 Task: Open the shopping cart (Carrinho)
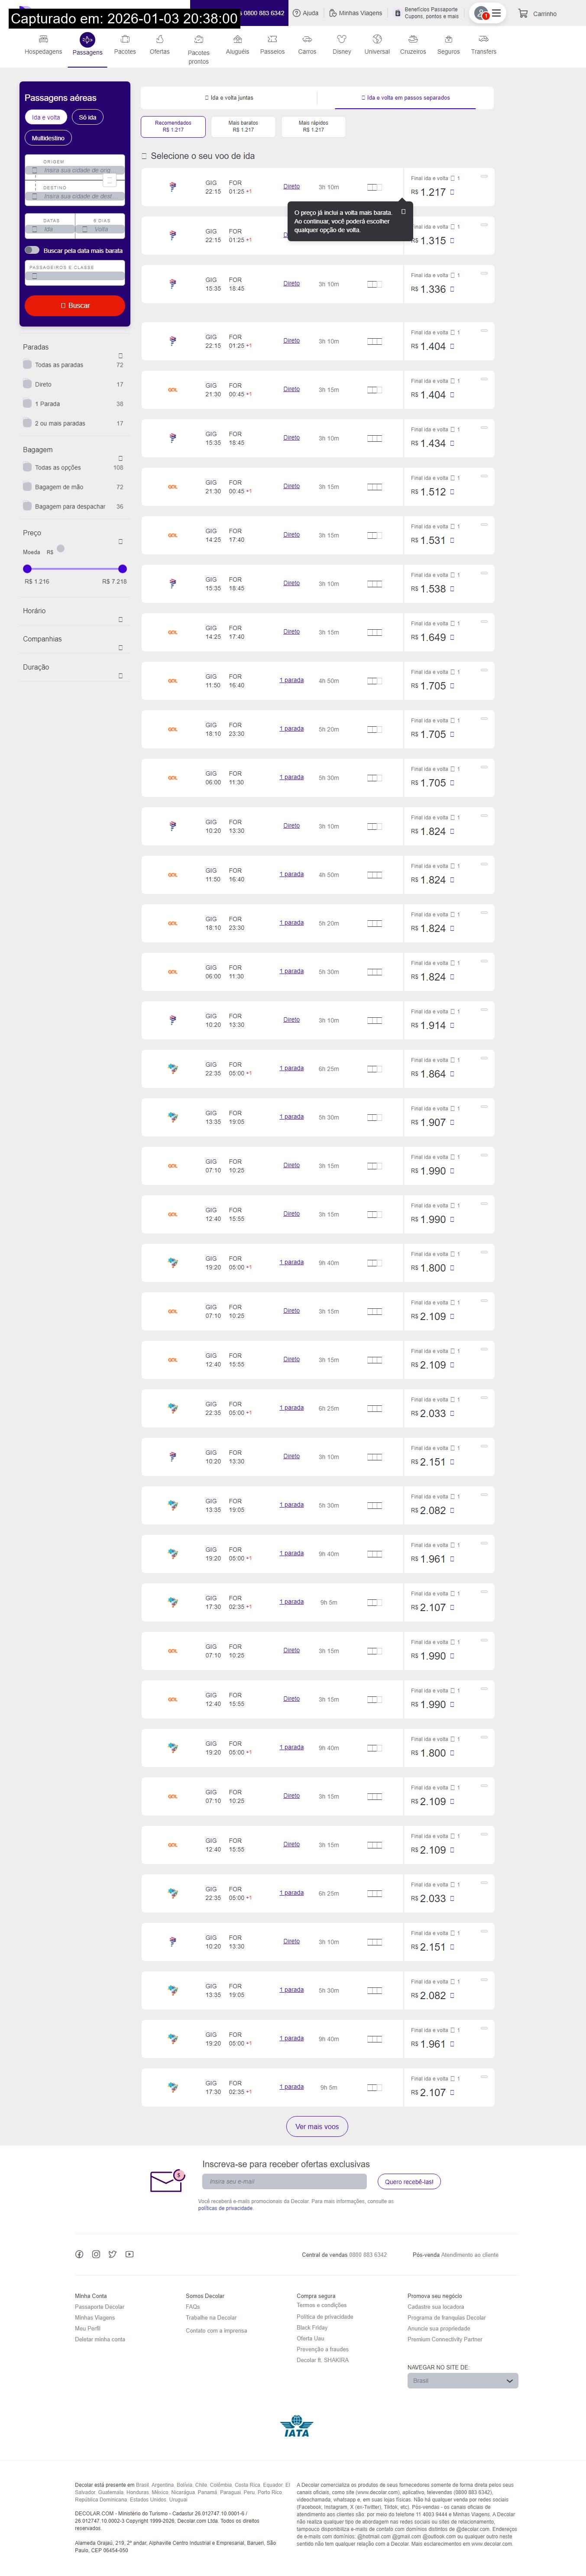[x=537, y=14]
